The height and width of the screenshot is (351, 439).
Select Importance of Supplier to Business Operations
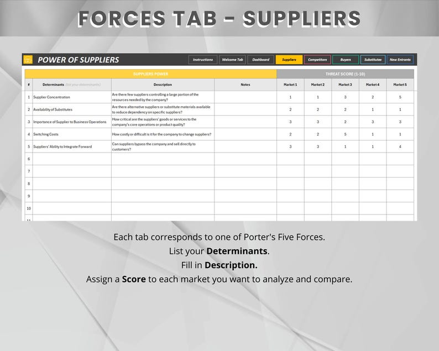coord(72,122)
